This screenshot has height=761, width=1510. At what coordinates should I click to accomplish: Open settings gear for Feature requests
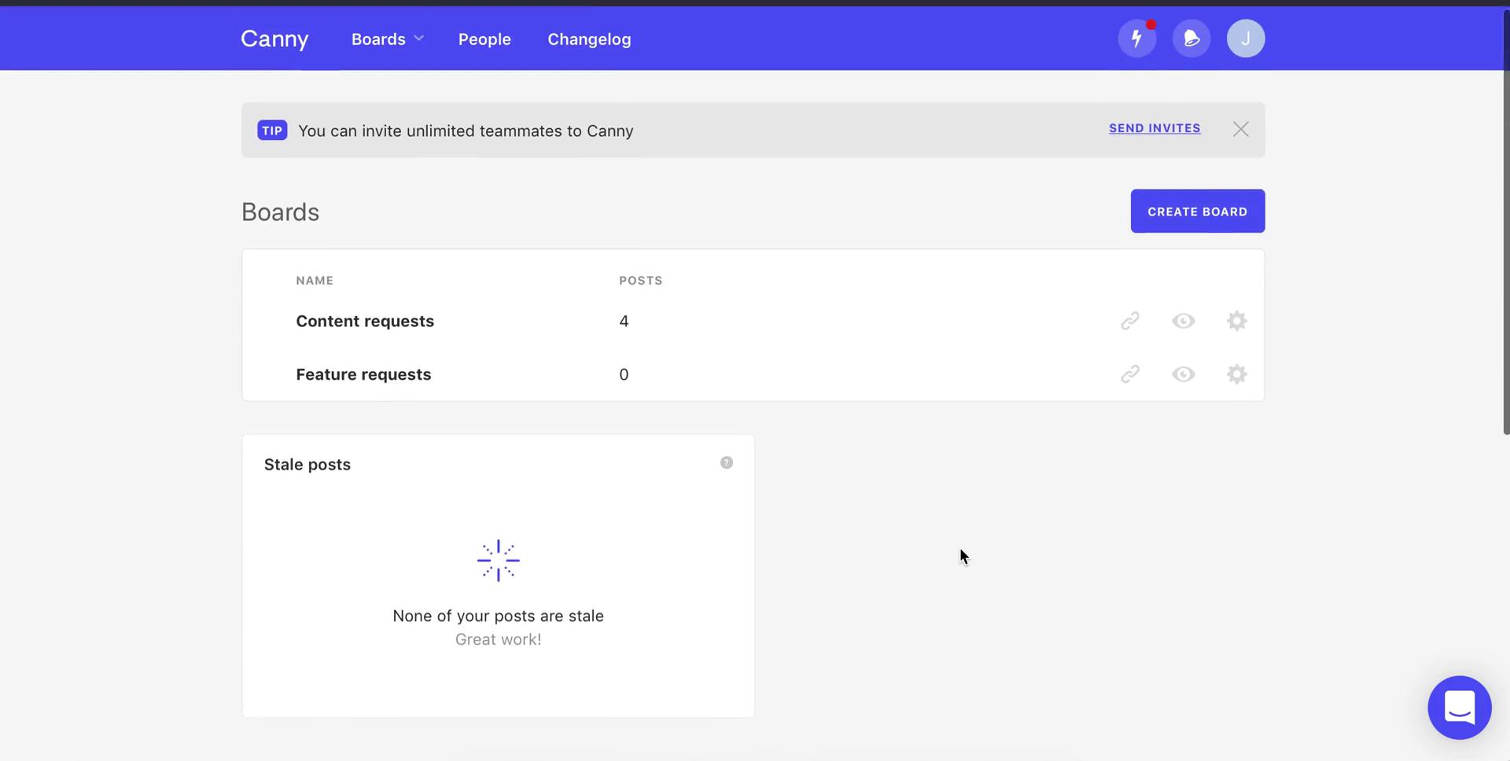[x=1236, y=374]
